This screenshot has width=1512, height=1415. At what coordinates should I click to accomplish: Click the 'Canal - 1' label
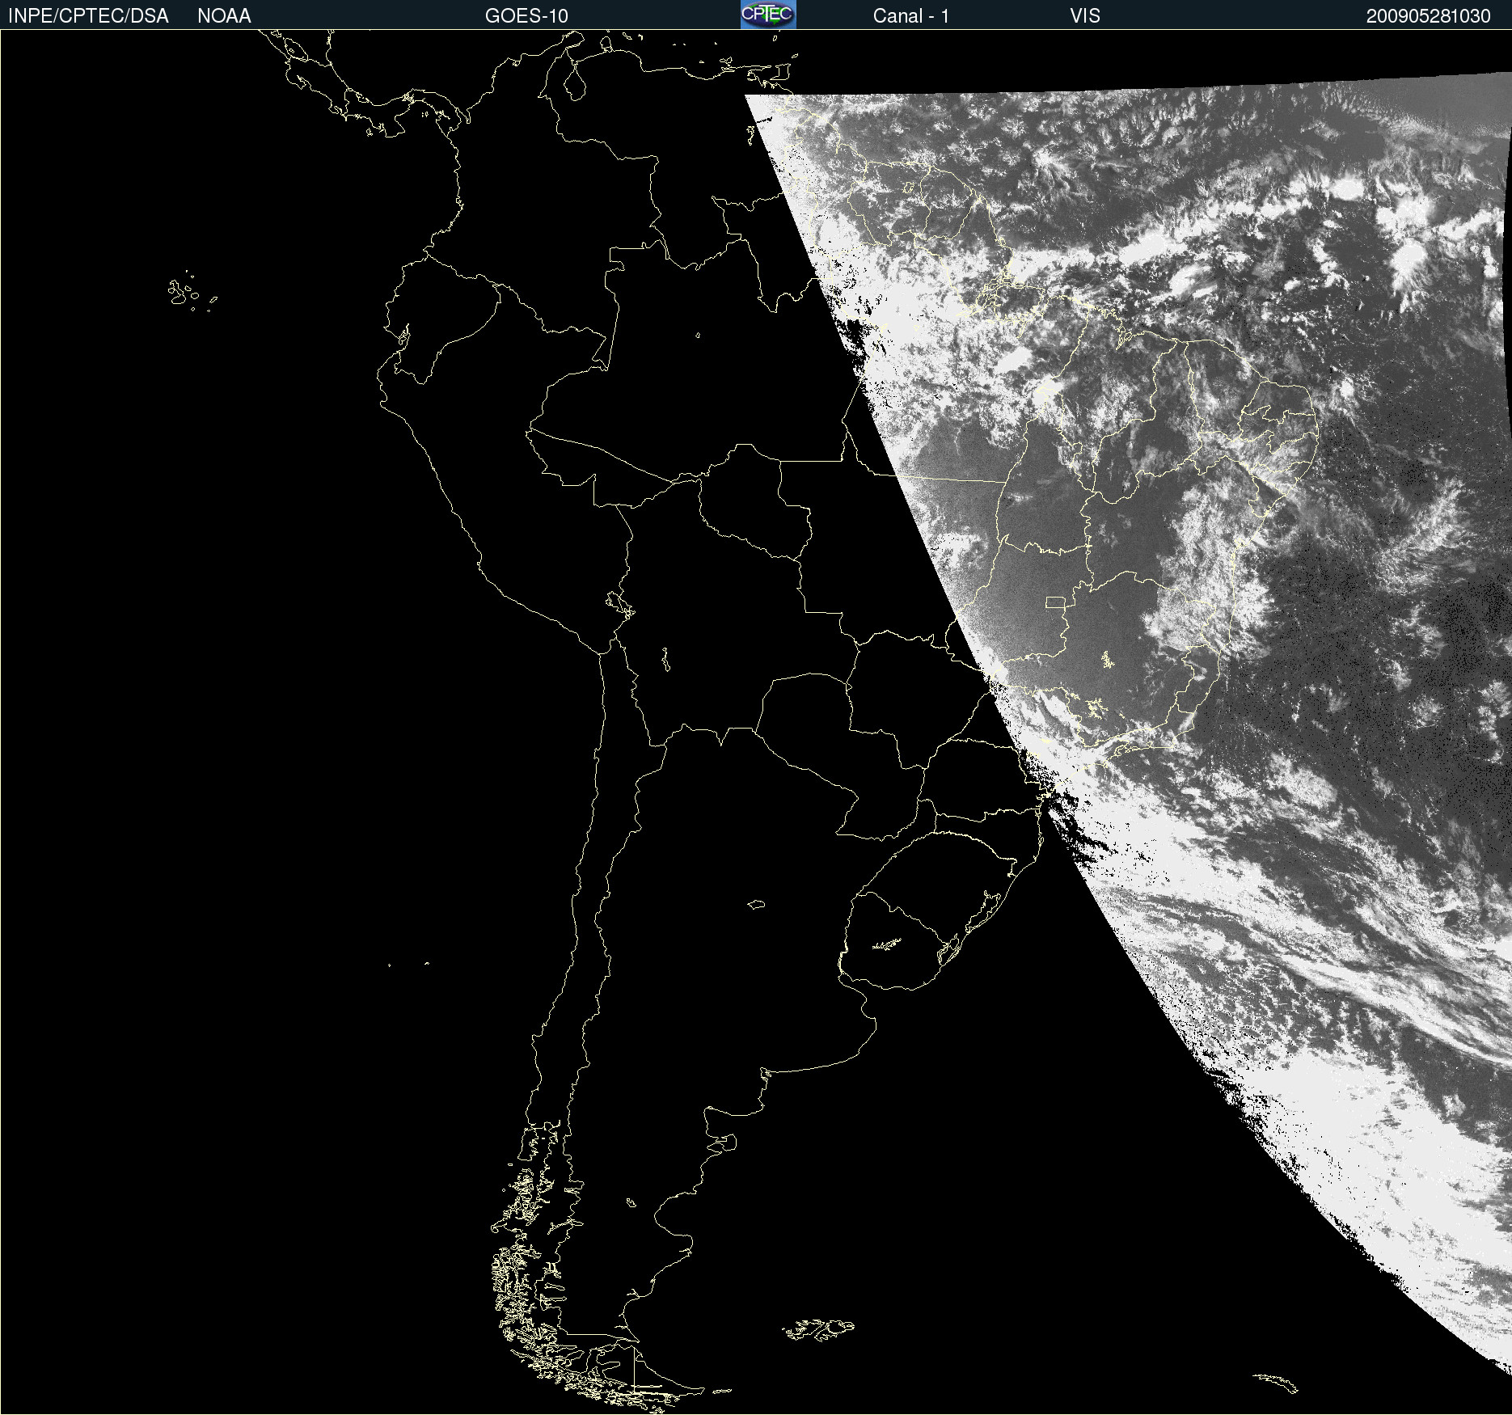coord(910,16)
